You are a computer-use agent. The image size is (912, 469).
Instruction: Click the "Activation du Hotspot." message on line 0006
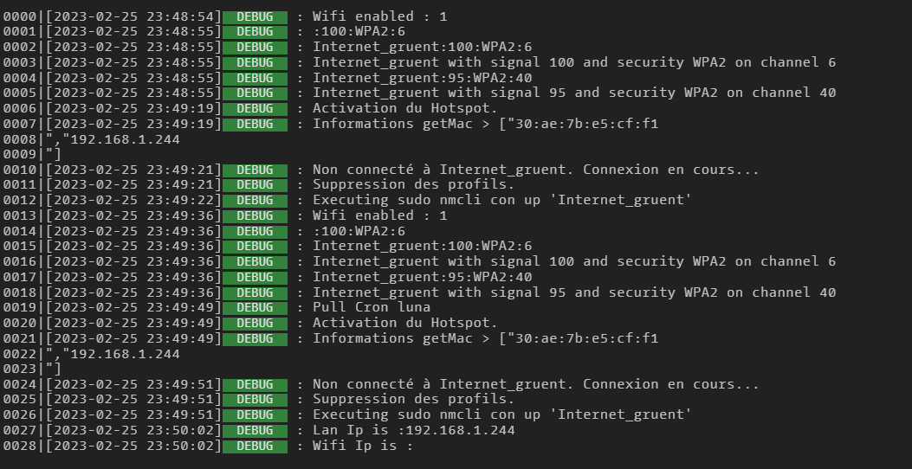coord(405,108)
